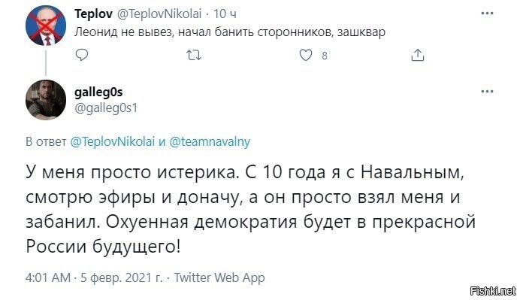Image resolution: width=520 pixels, height=300 pixels.
Task: Click @teamnavalny in the reply-to line
Action: click(x=210, y=141)
